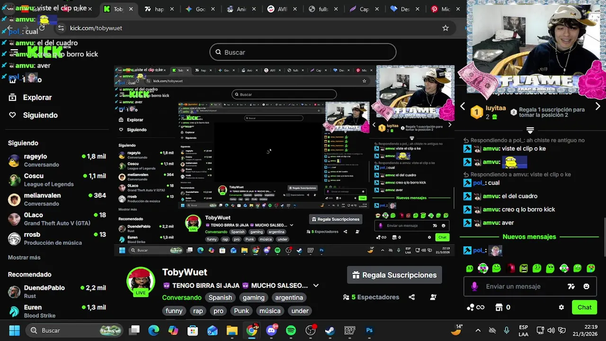Share the stream via share icon
606x341 pixels.
click(x=411, y=297)
